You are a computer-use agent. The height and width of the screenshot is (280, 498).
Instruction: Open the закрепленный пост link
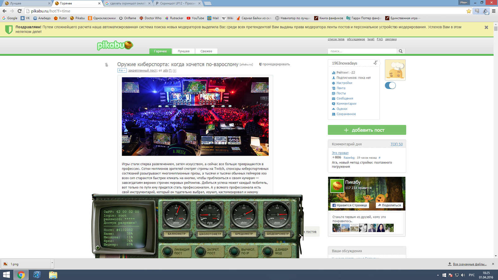143,71
